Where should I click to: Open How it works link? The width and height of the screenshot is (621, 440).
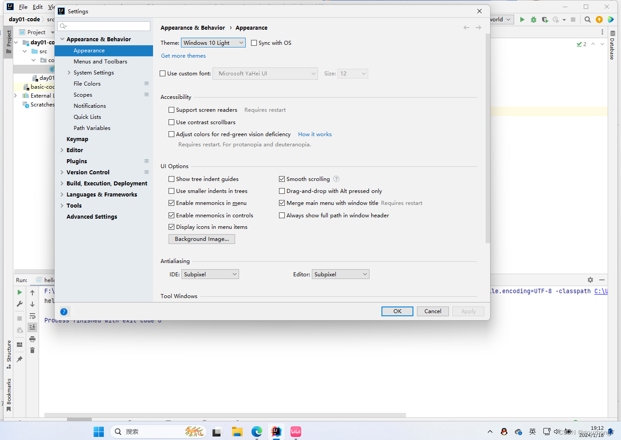[315, 134]
